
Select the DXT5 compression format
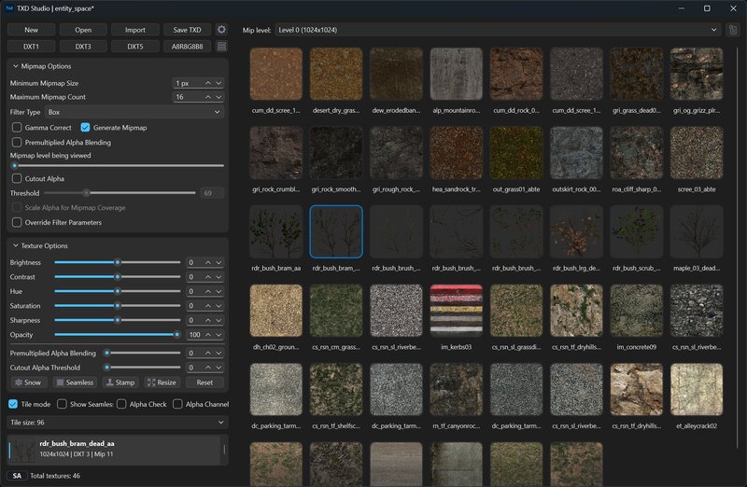[x=135, y=46]
